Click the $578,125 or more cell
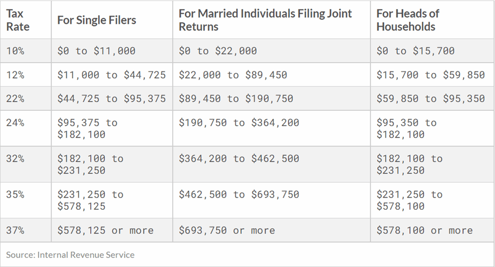 click(x=105, y=230)
